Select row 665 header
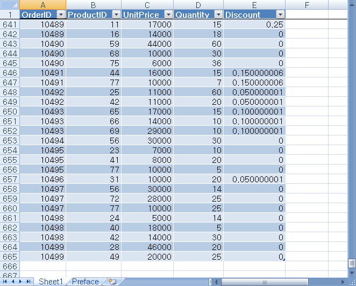 (x=10, y=257)
